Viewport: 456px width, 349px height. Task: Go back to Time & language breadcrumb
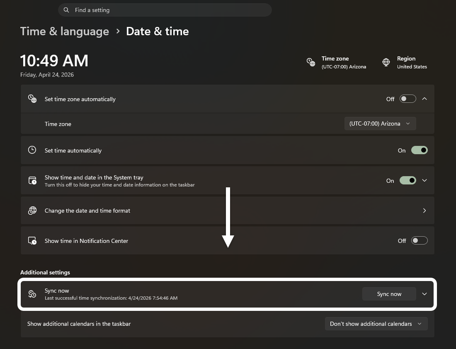click(x=65, y=32)
